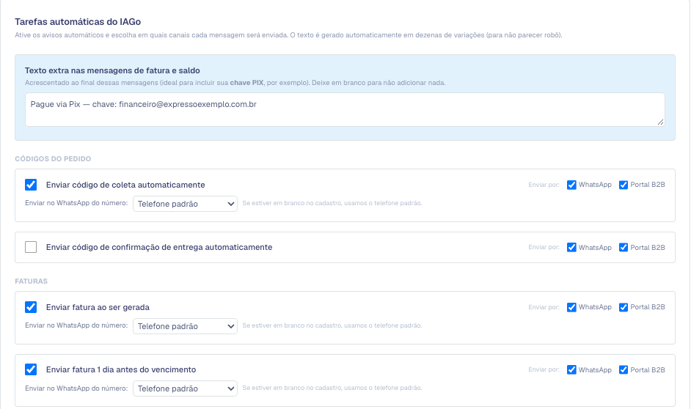
Task: Click the textarea resize handle corner
Action: tap(660, 122)
